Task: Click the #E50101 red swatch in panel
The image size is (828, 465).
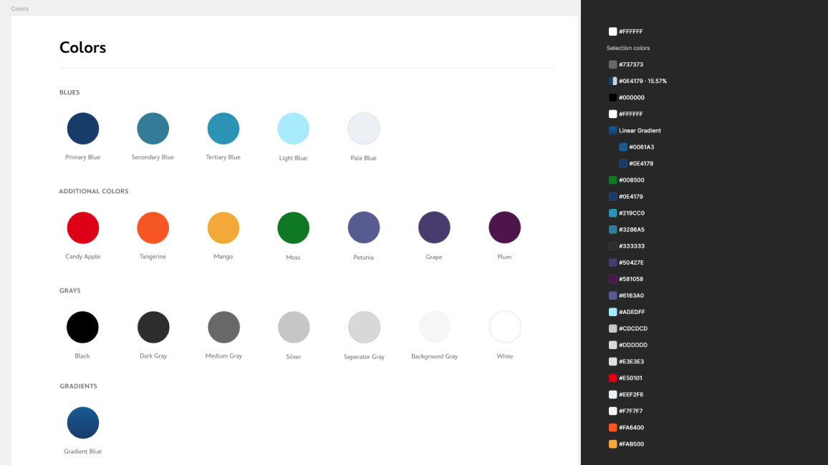Action: 613,378
